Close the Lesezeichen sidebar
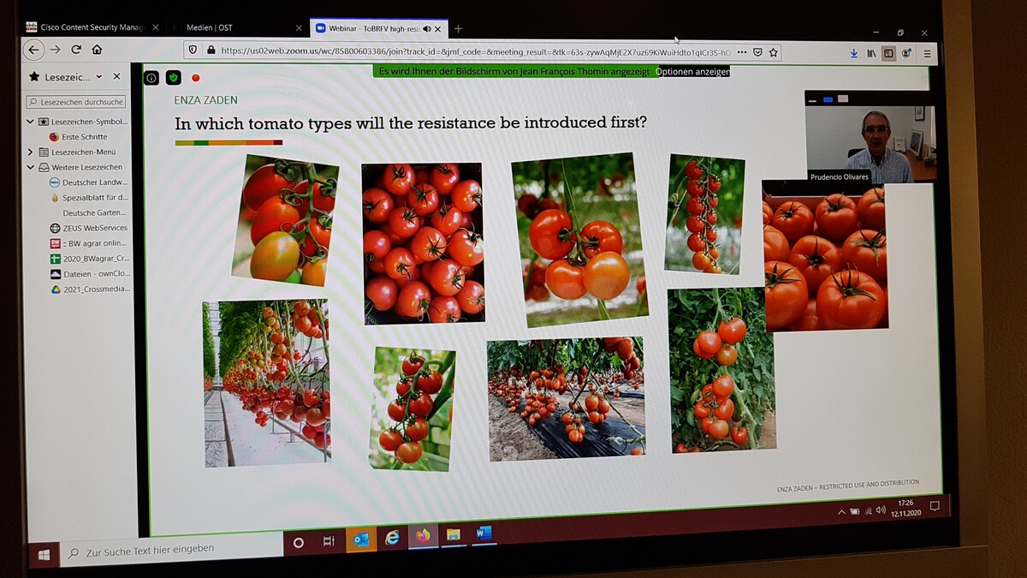Viewport: 1027px width, 578px height. (117, 76)
